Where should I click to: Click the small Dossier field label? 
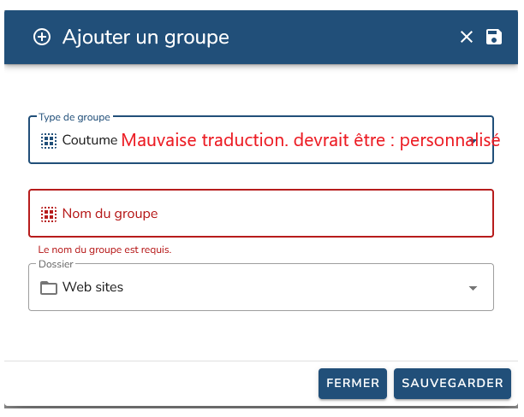57,264
